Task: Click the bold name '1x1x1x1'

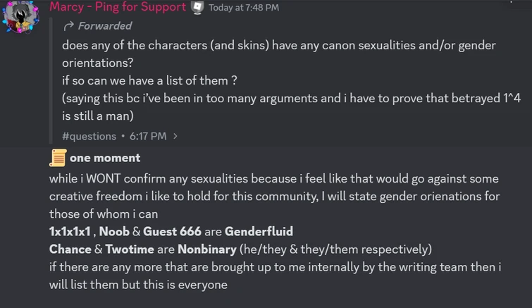Action: click(70, 231)
